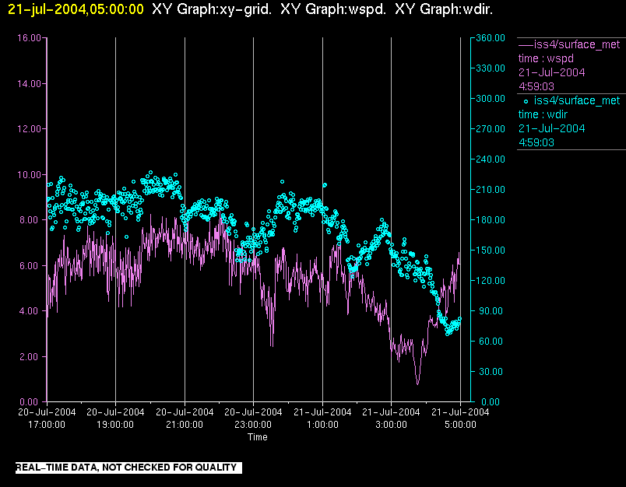This screenshot has width=626, height=487.
Task: Click the left axis value 2.00
Action: pyautogui.click(x=30, y=356)
